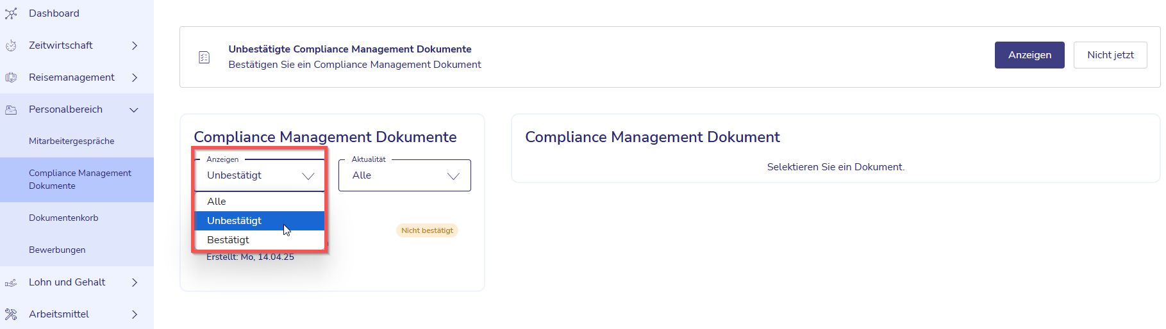The image size is (1166, 329).
Task: Click the Anzeigen button in banner
Action: [1029, 55]
